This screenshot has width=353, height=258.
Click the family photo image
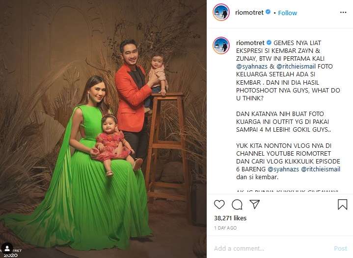(x=103, y=129)
